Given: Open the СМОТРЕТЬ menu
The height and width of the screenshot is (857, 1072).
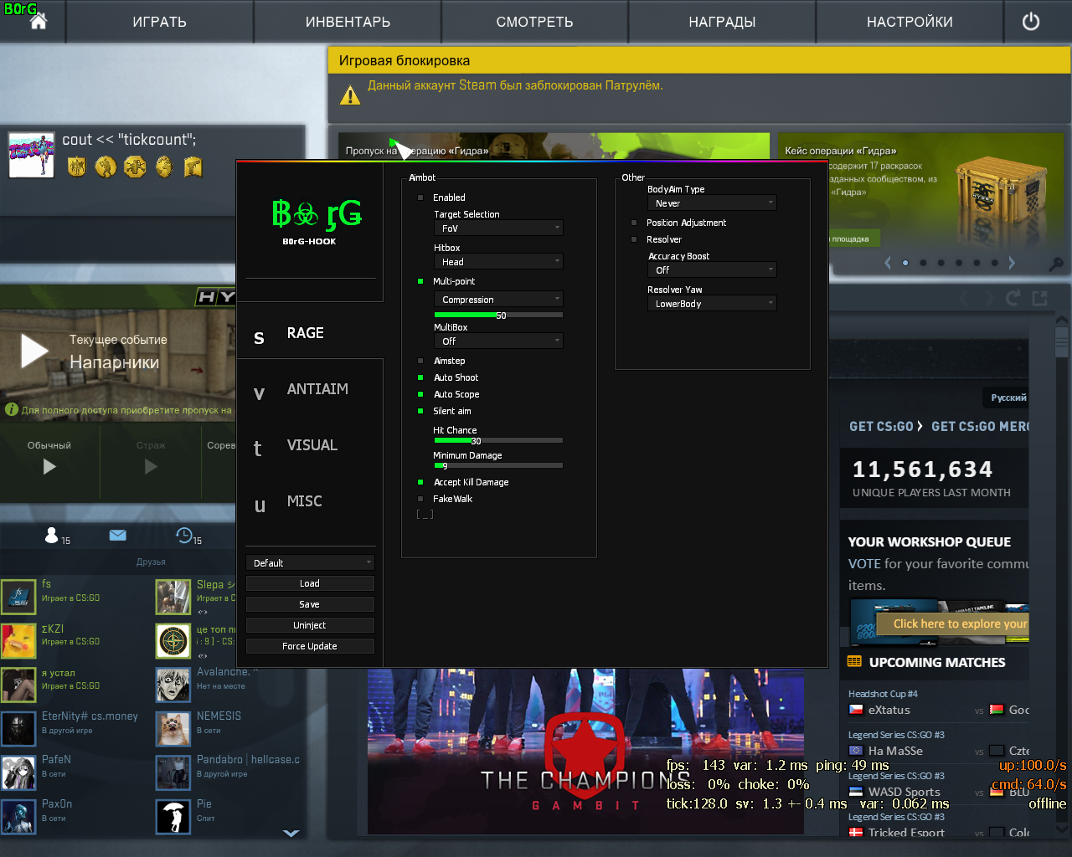Looking at the screenshot, I should (534, 22).
